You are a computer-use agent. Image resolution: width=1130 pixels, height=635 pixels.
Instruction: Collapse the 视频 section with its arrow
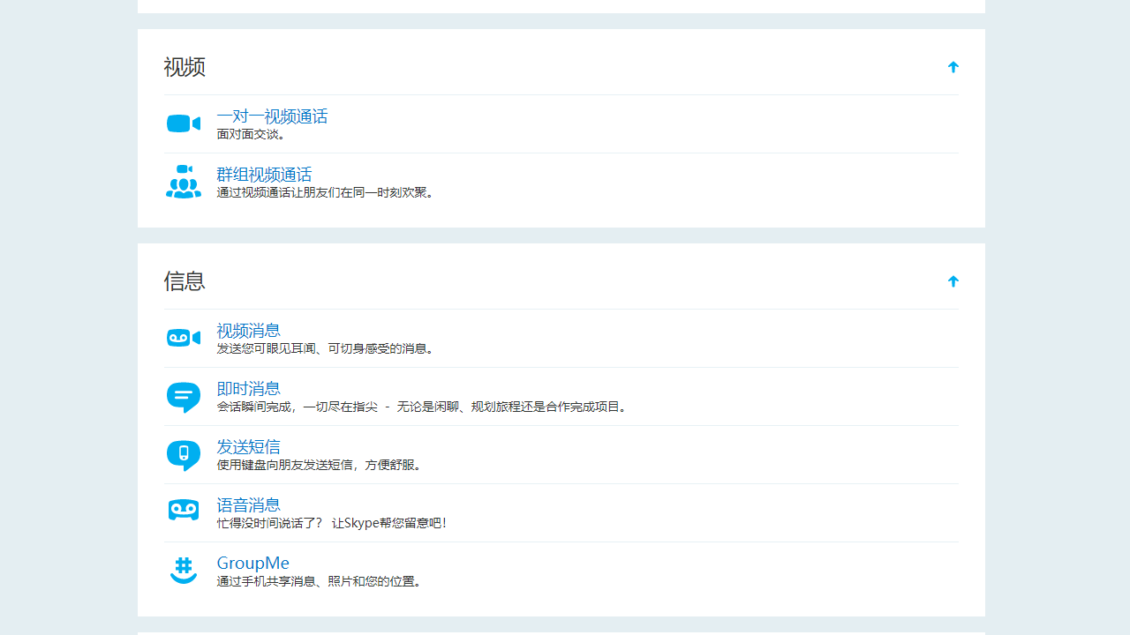coord(953,66)
